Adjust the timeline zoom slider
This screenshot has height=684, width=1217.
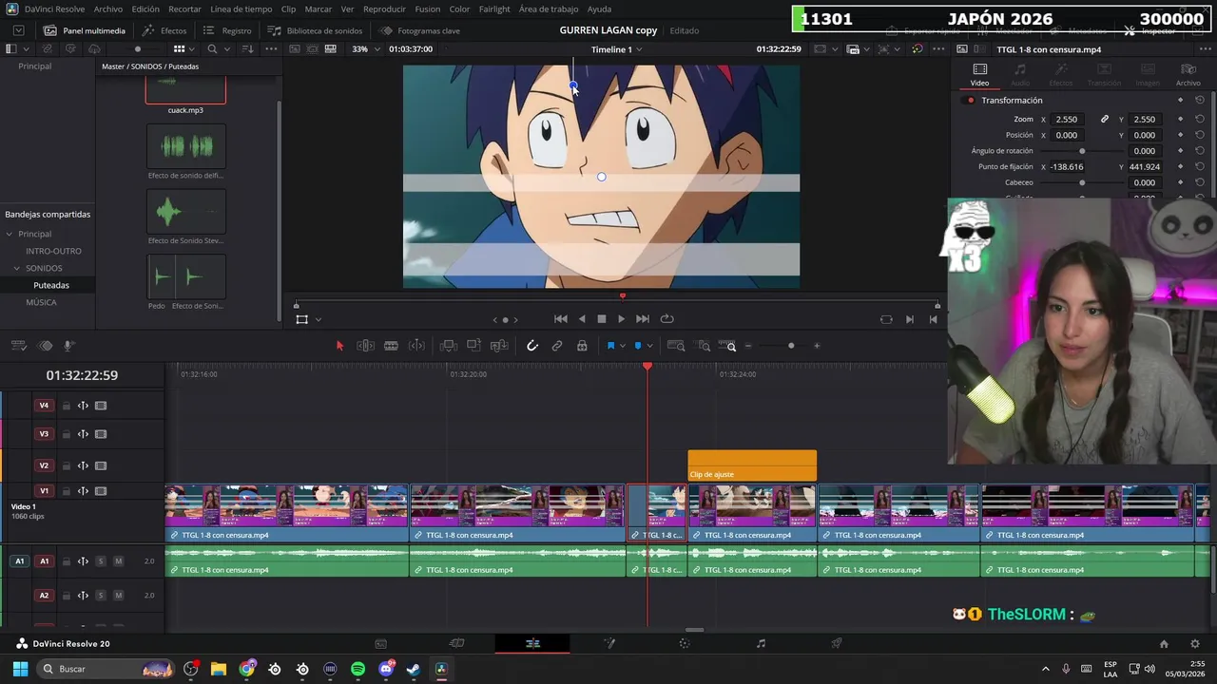[791, 346]
